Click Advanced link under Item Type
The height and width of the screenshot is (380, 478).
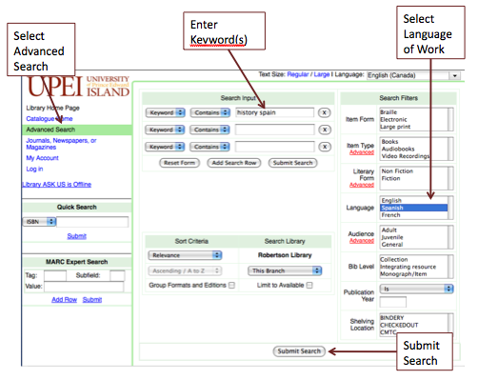point(362,152)
